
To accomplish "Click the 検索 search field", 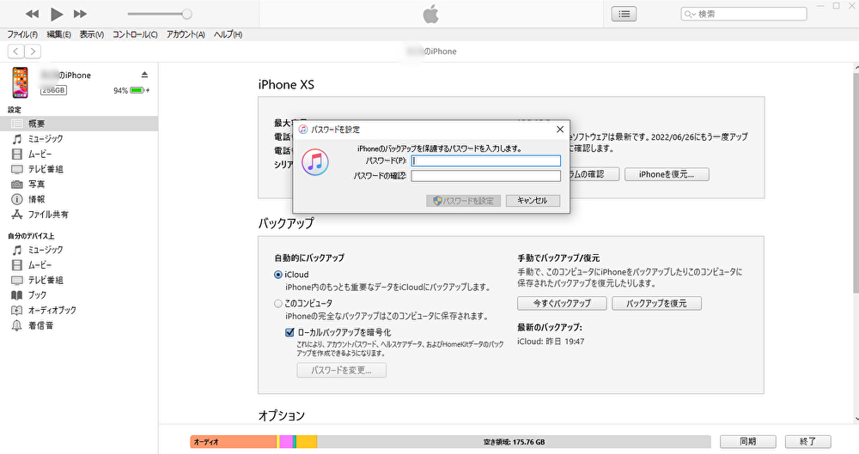I will pyautogui.click(x=744, y=15).
